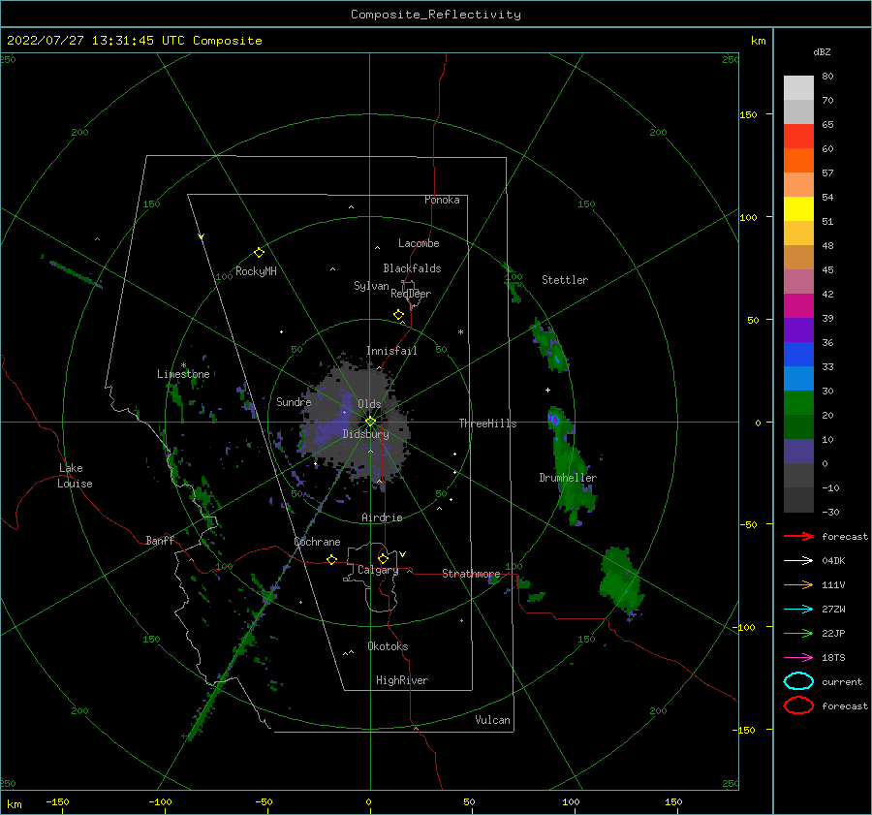Image resolution: width=872 pixels, height=815 pixels.
Task: Click the Composite_Reflectivity title
Action: (x=436, y=15)
